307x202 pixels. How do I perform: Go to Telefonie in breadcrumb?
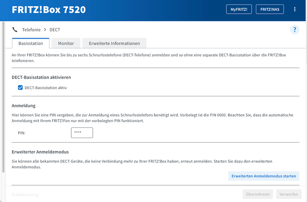point(31,30)
